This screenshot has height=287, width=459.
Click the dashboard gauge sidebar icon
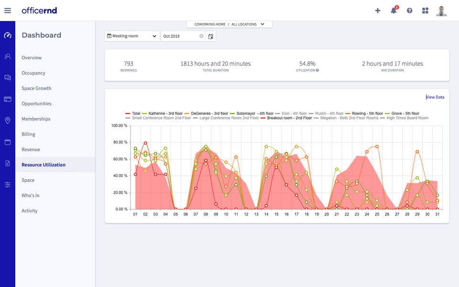8,35
